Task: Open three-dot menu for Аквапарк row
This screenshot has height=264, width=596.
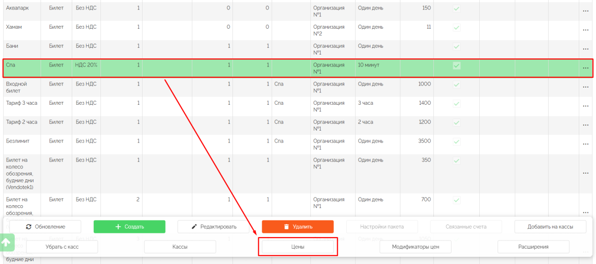Action: click(585, 11)
